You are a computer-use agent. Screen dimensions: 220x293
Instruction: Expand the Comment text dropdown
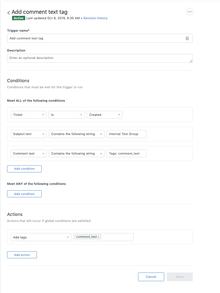29,154
